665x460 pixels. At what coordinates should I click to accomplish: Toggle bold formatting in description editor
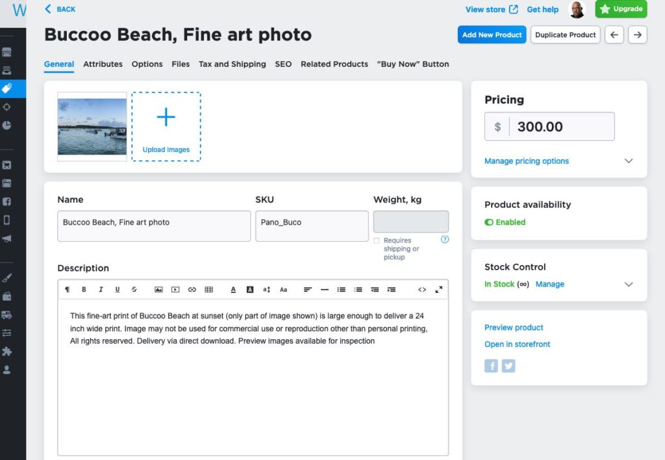coord(84,290)
